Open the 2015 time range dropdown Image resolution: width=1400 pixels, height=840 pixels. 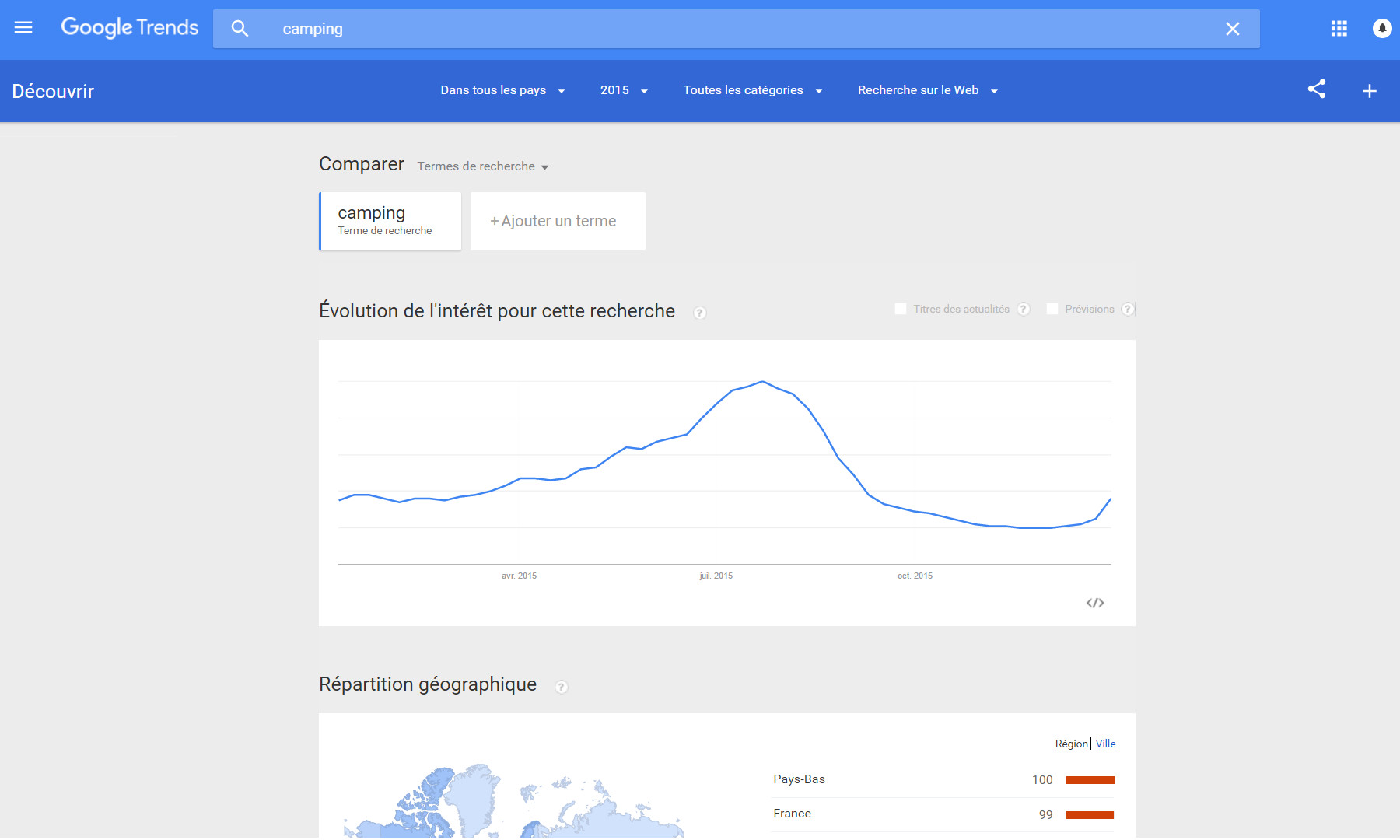(x=624, y=90)
